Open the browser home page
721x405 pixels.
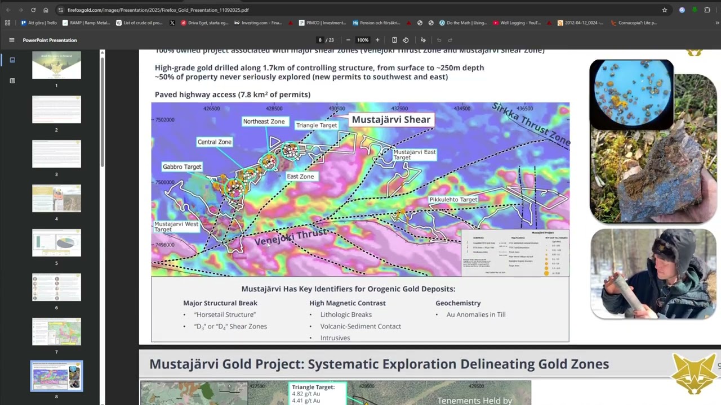(46, 10)
